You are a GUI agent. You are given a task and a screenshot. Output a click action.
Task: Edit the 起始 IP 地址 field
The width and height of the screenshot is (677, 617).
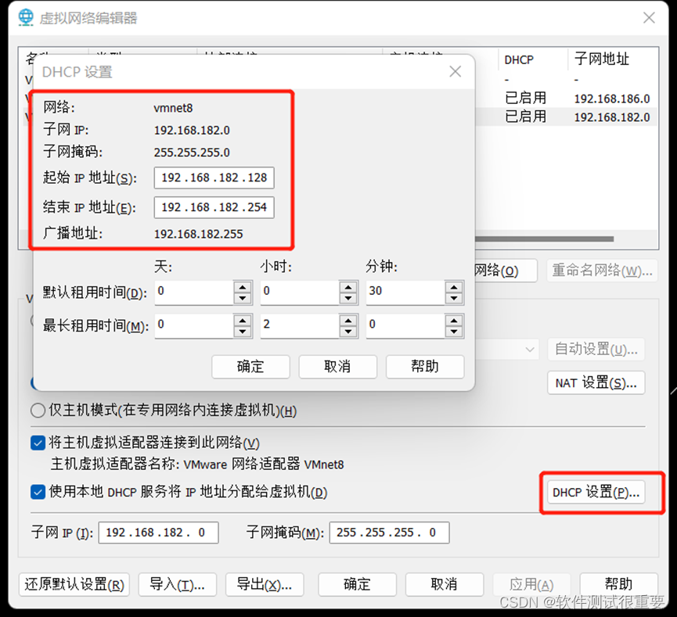click(214, 178)
